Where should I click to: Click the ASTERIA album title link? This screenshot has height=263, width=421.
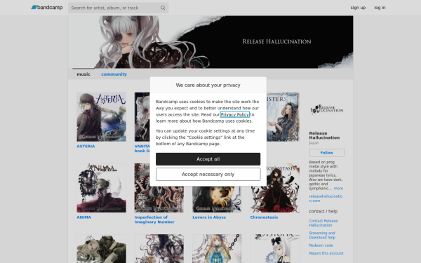click(x=86, y=147)
